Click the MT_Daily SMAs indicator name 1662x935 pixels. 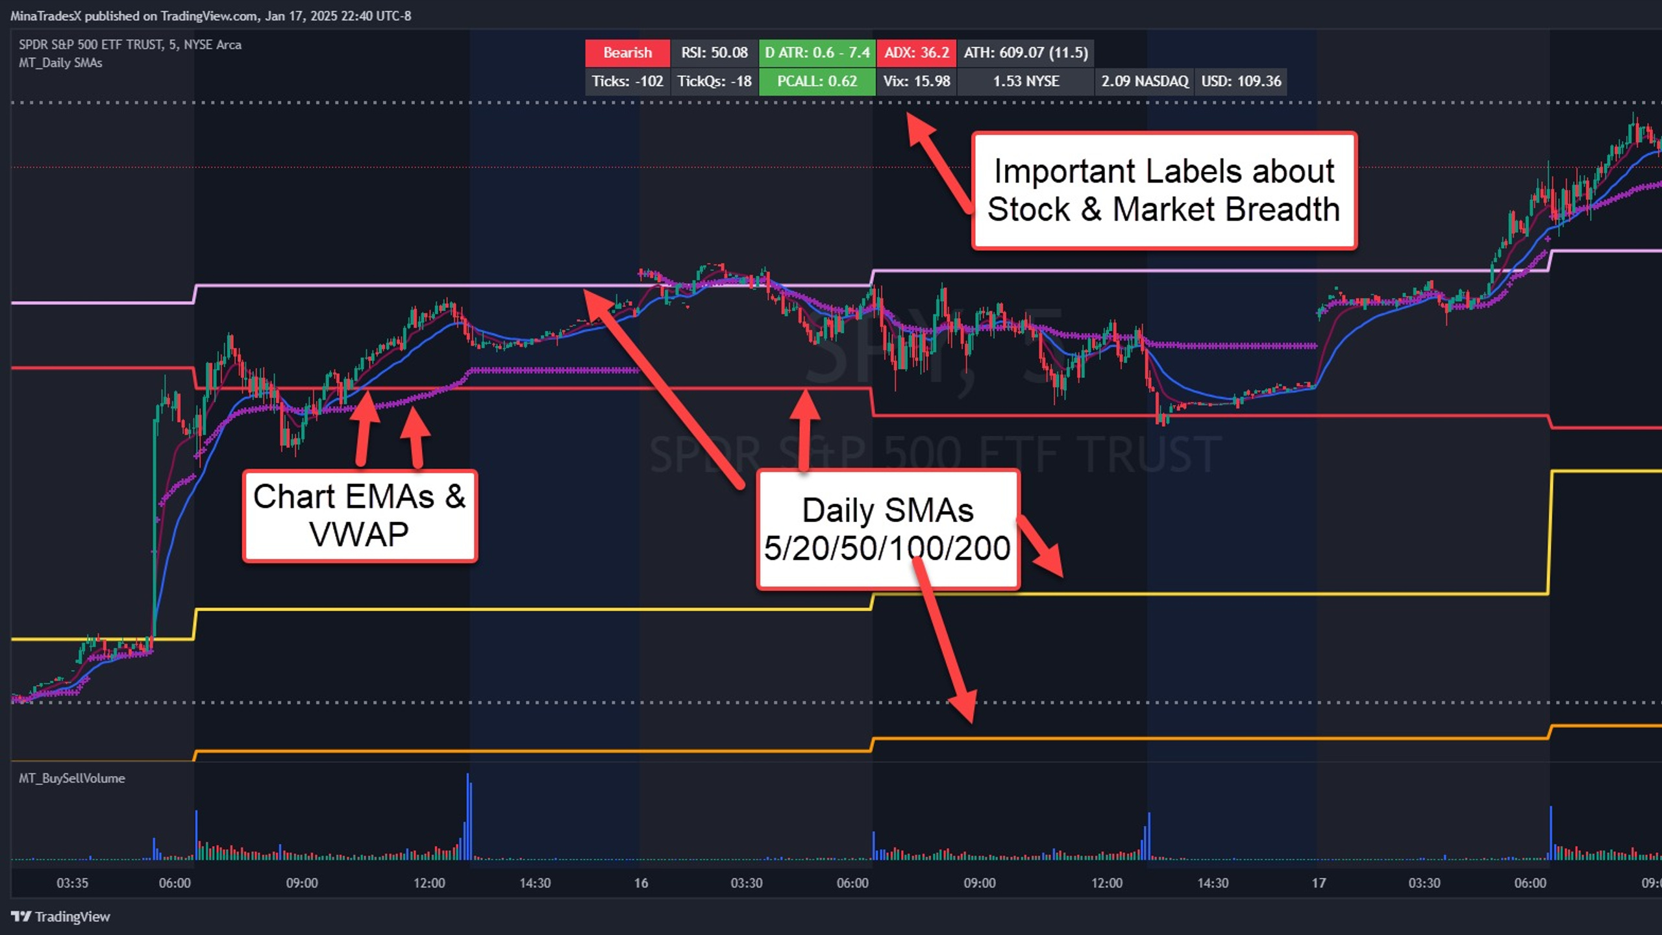coord(60,63)
